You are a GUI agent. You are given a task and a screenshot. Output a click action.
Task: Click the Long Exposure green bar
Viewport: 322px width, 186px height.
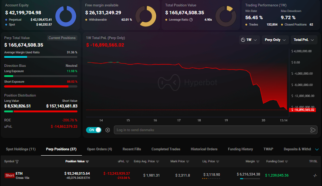(x=41, y=76)
